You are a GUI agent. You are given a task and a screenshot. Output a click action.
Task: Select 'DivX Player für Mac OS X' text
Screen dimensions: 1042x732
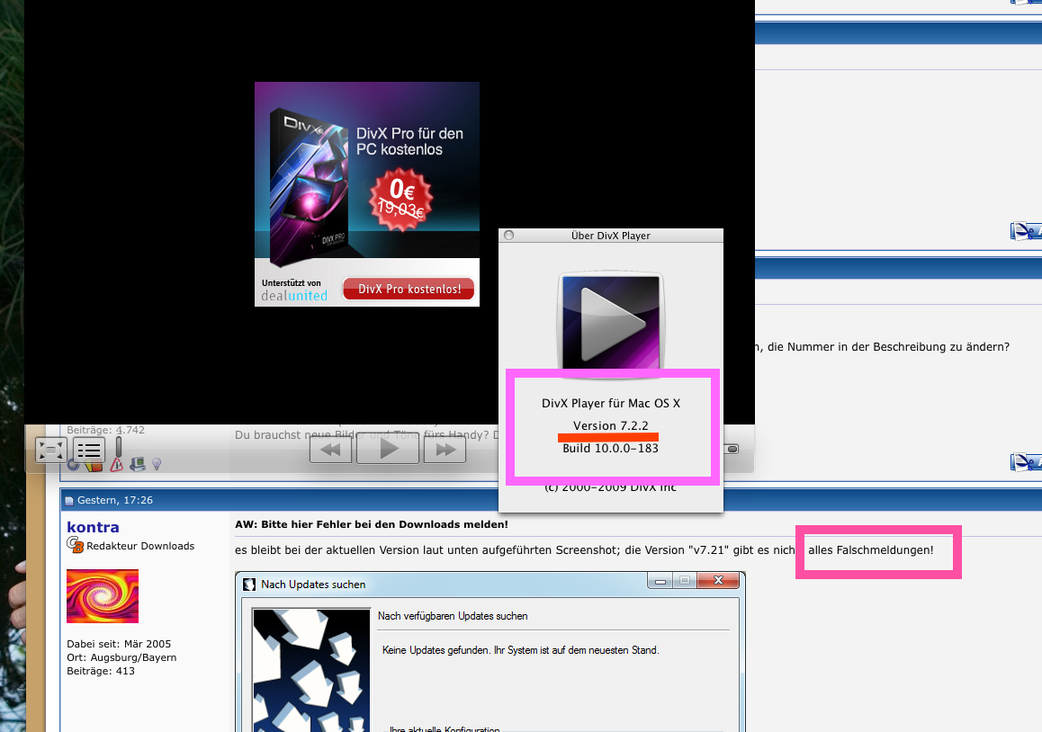click(611, 403)
